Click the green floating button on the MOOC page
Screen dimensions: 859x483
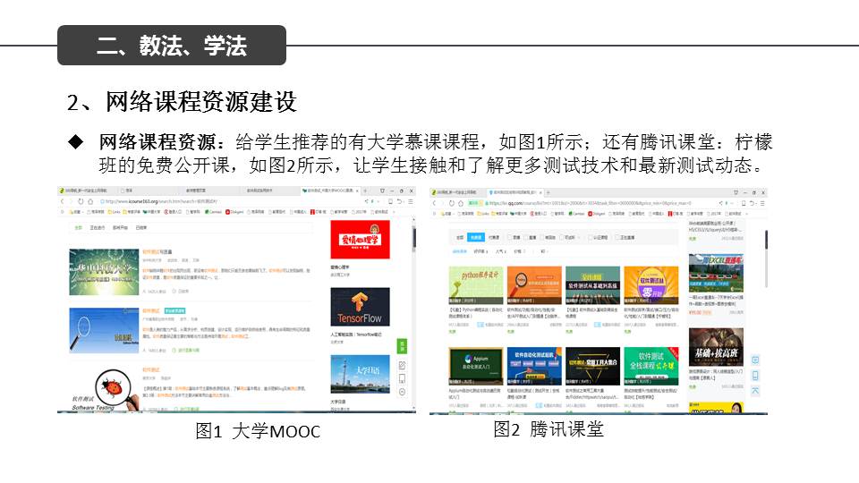coord(402,346)
